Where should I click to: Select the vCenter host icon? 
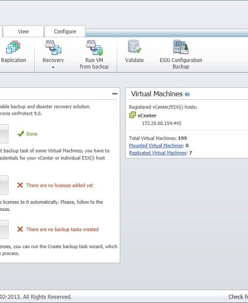tap(132, 115)
